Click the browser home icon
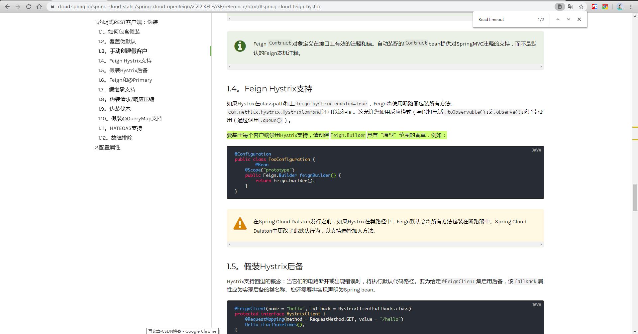This screenshot has height=334, width=638. click(x=40, y=6)
